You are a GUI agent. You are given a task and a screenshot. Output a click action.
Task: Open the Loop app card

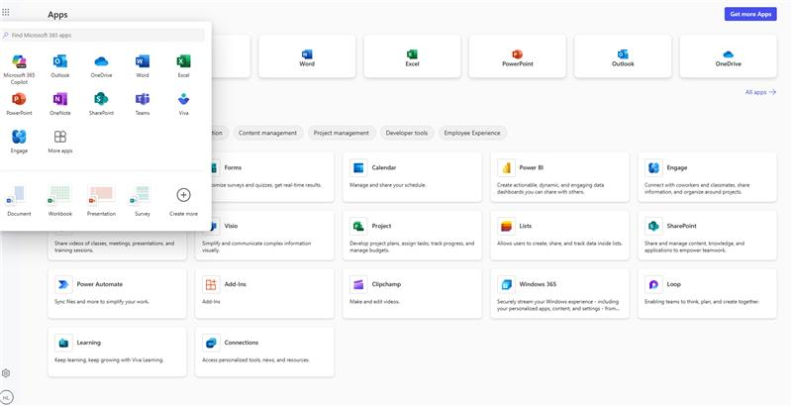(707, 293)
